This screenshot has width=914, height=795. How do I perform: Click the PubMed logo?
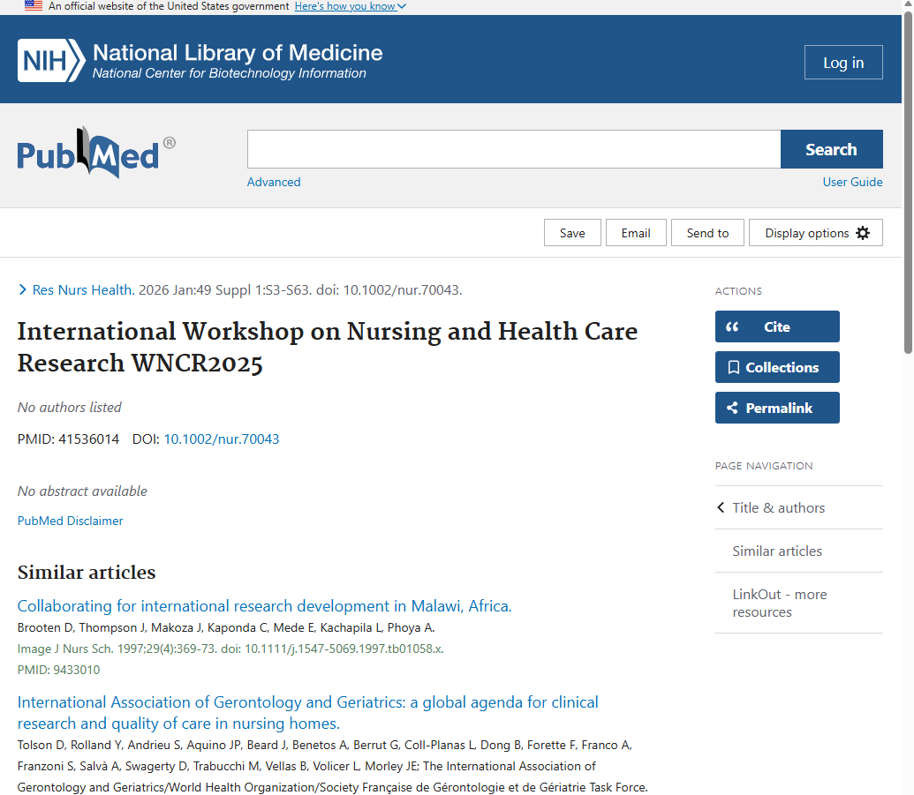click(x=95, y=154)
